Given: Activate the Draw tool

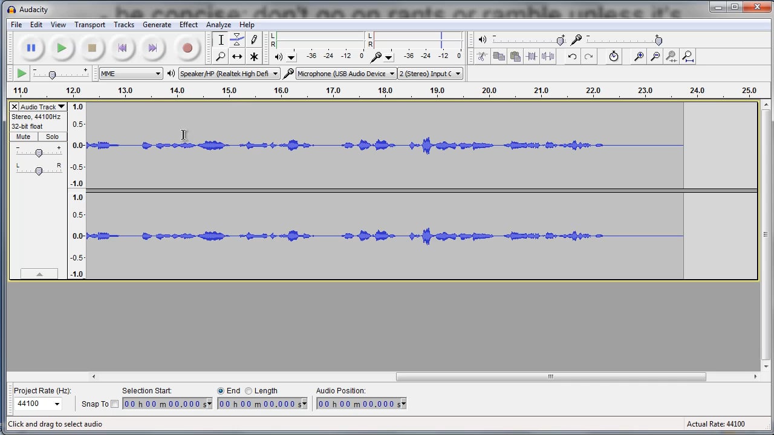Looking at the screenshot, I should [254, 39].
